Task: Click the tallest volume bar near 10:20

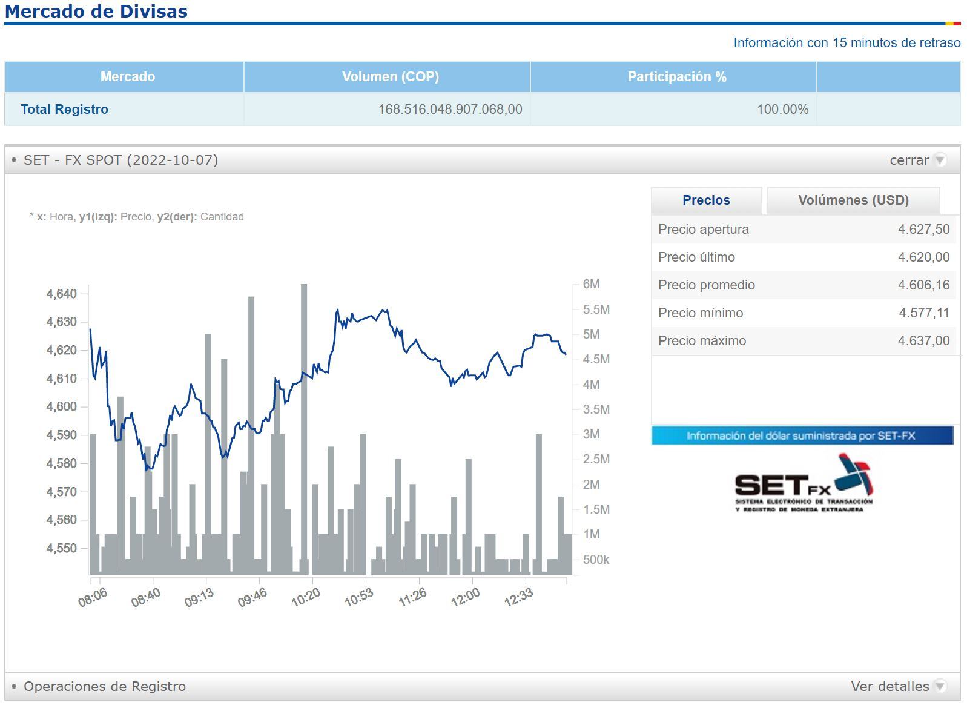Action: click(x=304, y=424)
